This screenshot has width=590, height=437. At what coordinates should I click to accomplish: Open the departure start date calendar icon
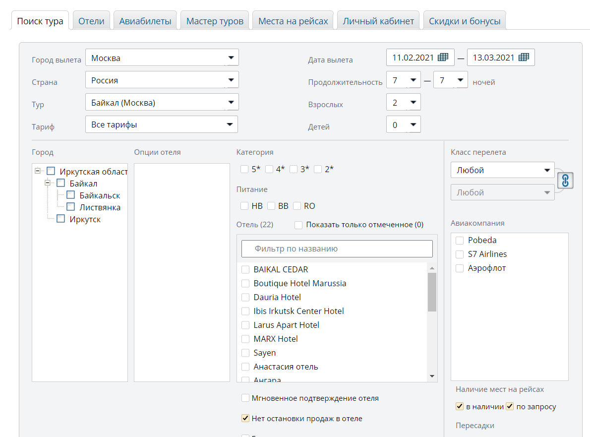[x=443, y=58]
